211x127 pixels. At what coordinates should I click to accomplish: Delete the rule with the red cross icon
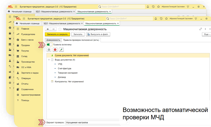[55, 50]
